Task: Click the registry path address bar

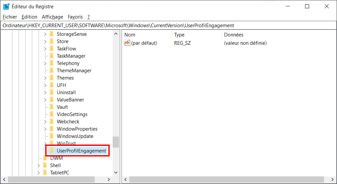Action: pyautogui.click(x=168, y=25)
